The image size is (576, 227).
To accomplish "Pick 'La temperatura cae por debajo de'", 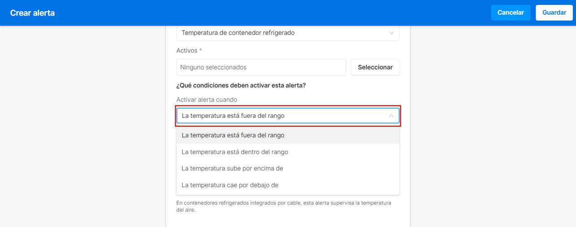I will tap(230, 185).
